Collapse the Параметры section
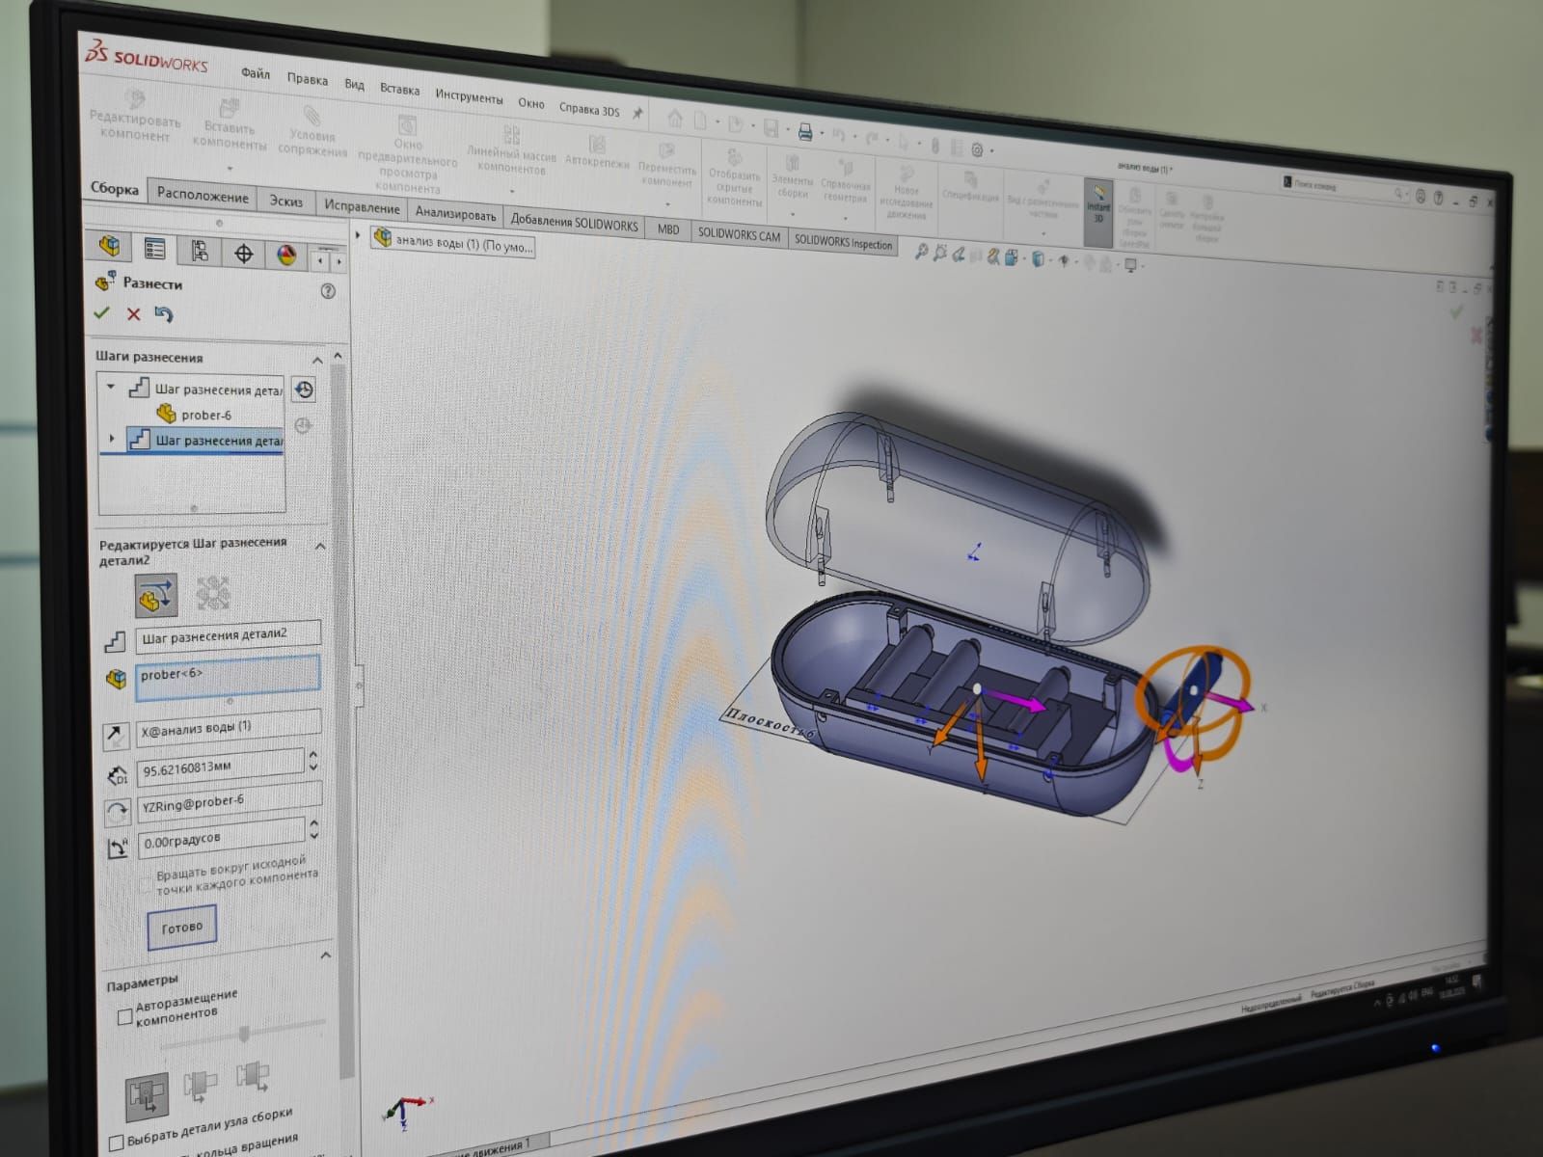 325,955
